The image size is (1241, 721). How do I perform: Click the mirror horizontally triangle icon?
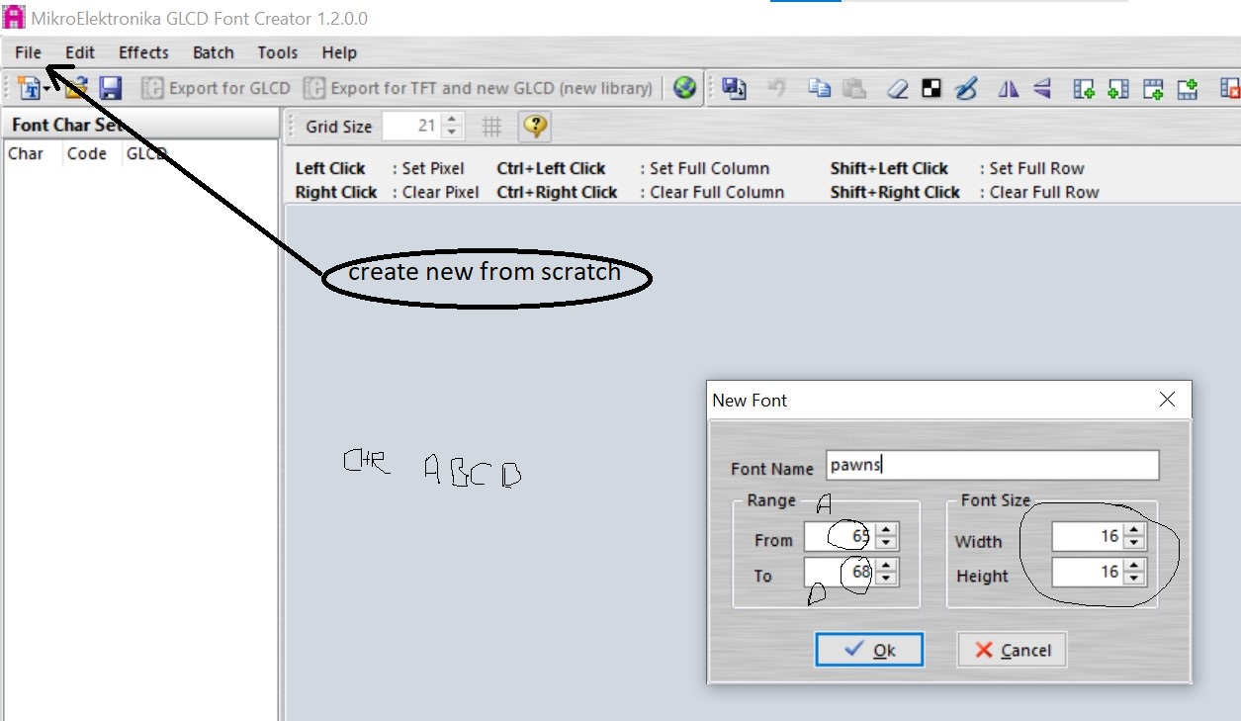(1008, 88)
